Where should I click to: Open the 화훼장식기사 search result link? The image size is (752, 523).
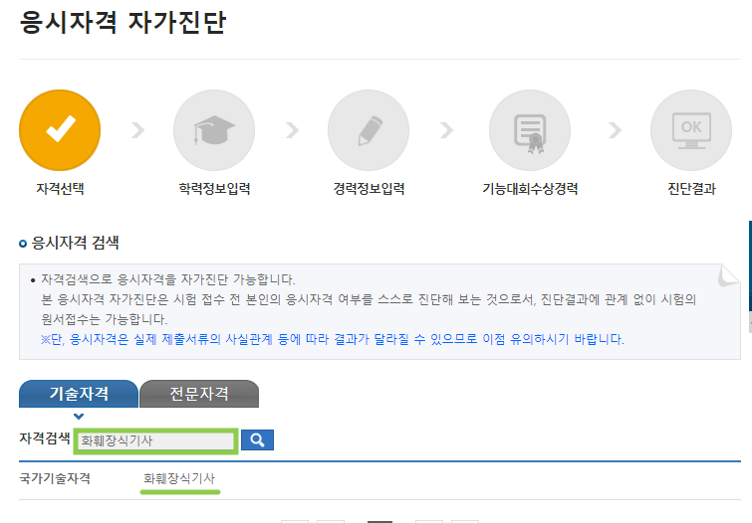pos(179,478)
